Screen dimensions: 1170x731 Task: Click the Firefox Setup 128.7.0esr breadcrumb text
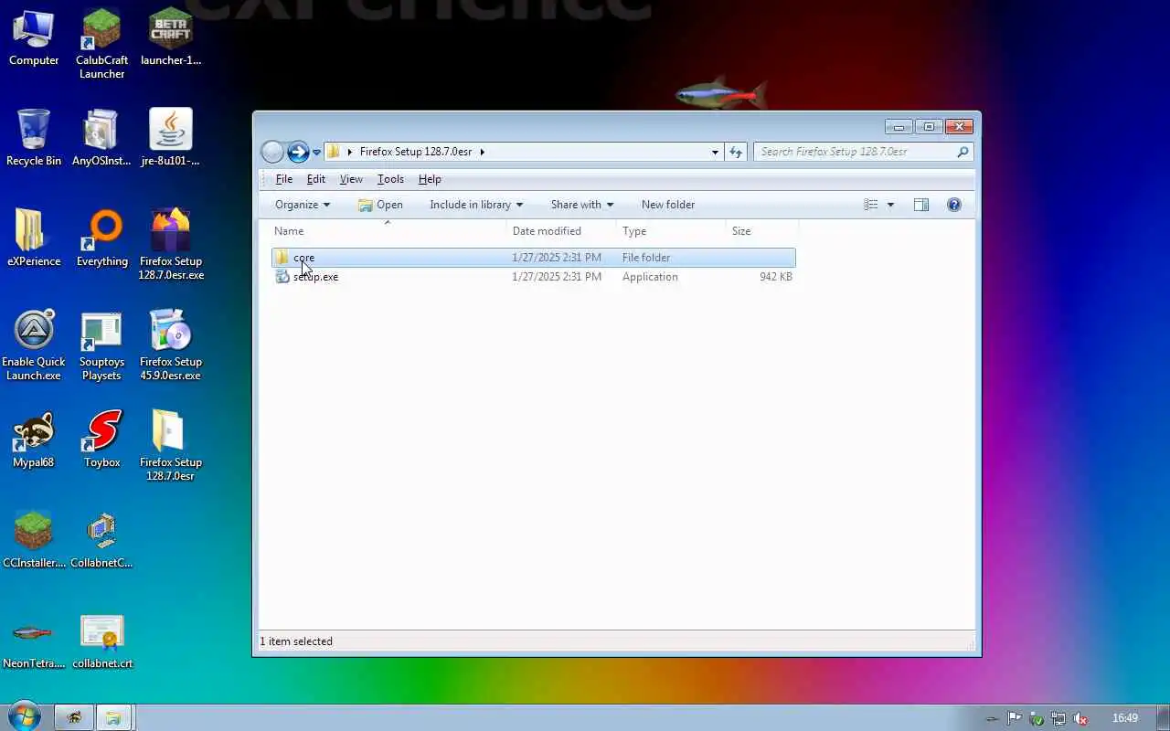[x=416, y=152]
